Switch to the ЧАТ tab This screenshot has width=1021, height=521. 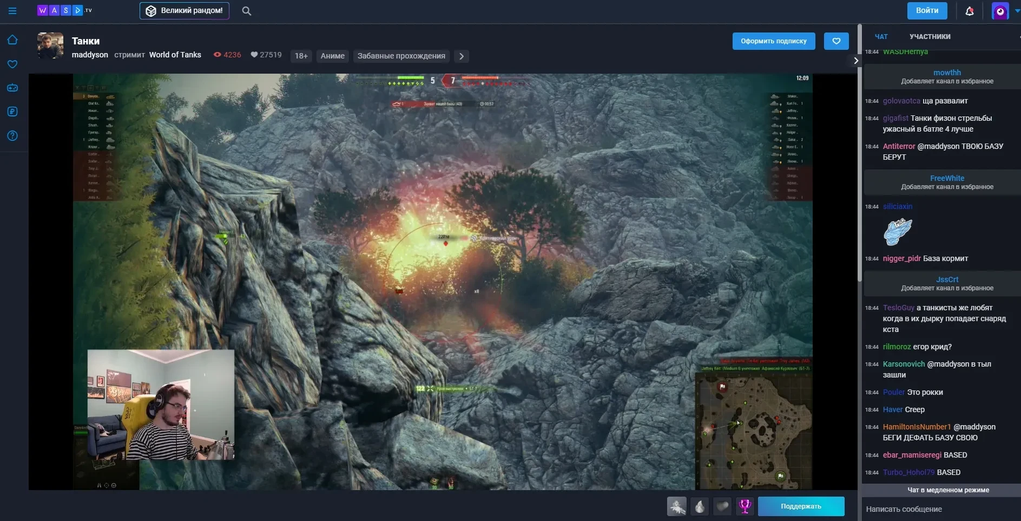point(881,37)
